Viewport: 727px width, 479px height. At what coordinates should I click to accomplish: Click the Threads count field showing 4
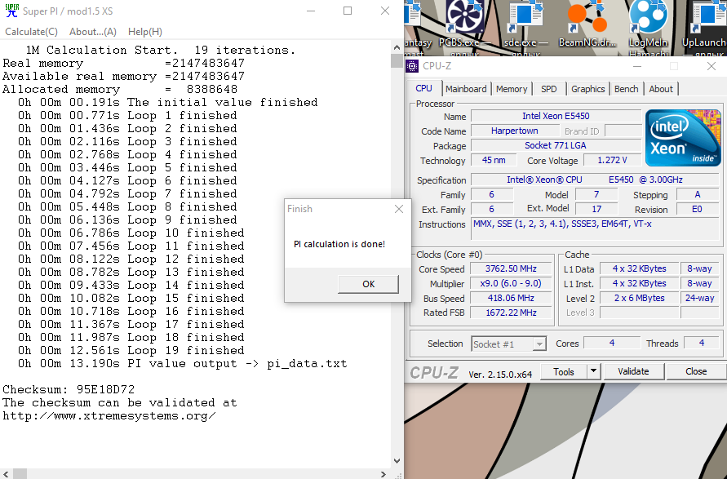pos(702,344)
